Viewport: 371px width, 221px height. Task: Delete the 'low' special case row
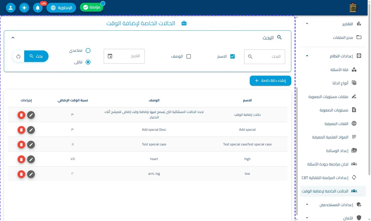pos(21,174)
